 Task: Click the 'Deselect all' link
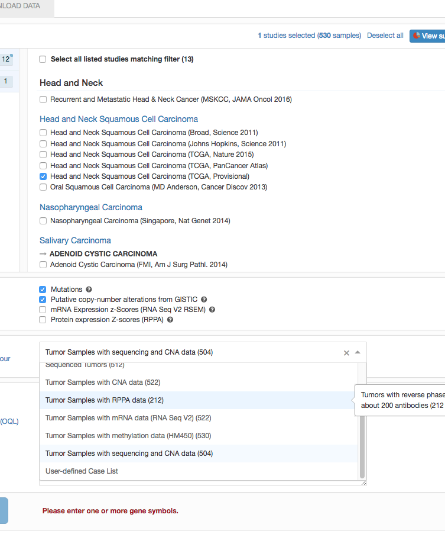click(x=385, y=36)
